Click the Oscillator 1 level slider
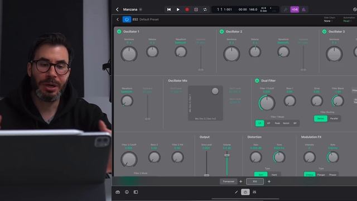 pyautogui.click(x=201, y=58)
